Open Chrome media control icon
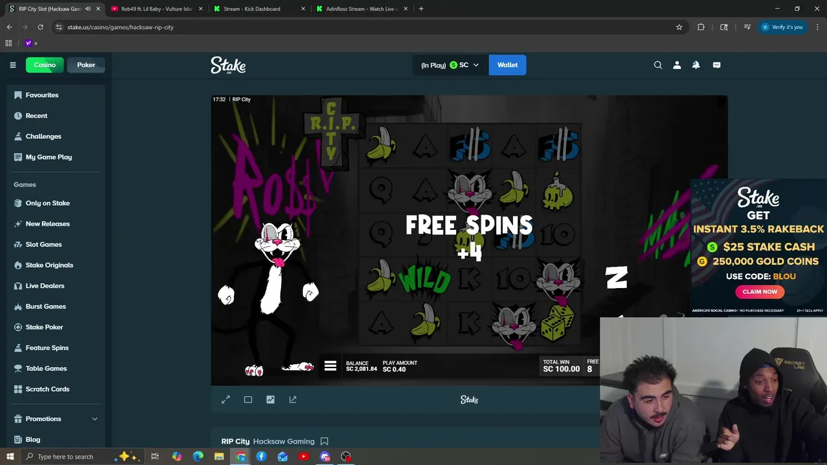Screen dimensions: 827x465 [x=747, y=27]
